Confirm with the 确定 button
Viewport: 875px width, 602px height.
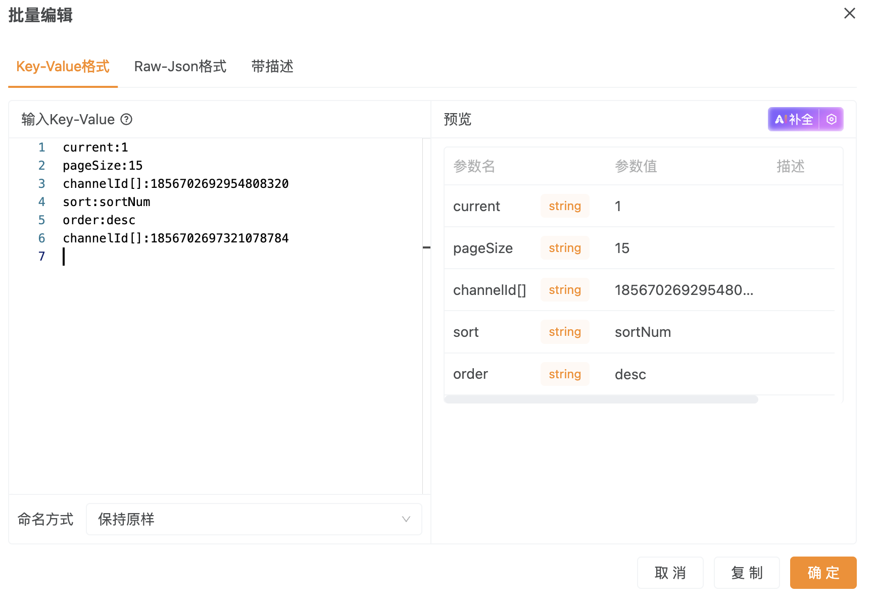(823, 573)
